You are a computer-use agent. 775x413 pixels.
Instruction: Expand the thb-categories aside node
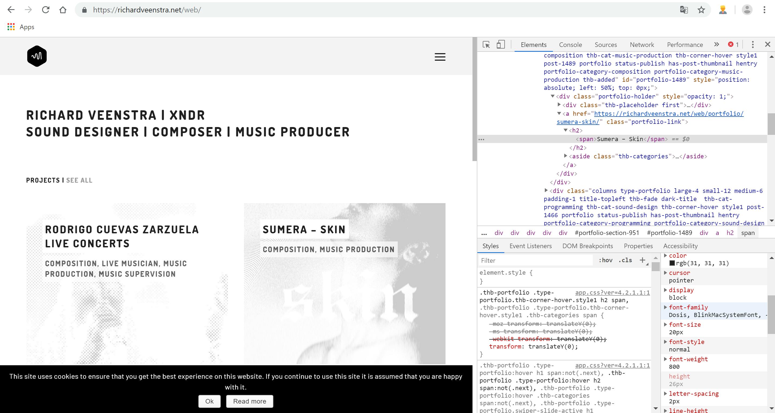click(566, 156)
